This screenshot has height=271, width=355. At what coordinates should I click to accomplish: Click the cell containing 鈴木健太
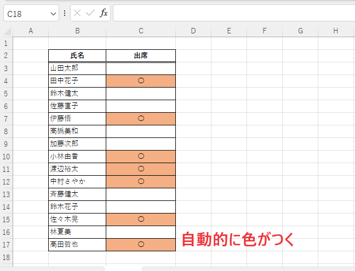tap(77, 94)
